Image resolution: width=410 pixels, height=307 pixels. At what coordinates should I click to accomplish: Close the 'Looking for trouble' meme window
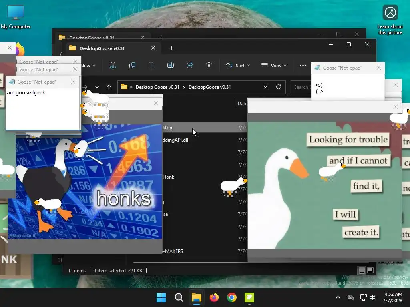pyautogui.click(x=396, y=106)
